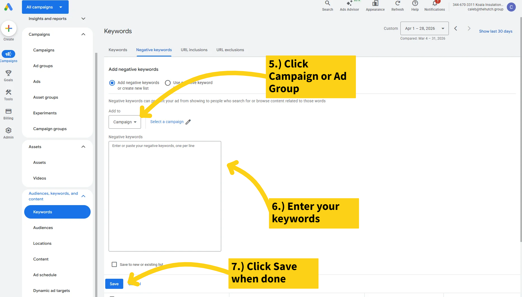Collapse the Campaigns section chevron
The width and height of the screenshot is (522, 297).
[83, 34]
